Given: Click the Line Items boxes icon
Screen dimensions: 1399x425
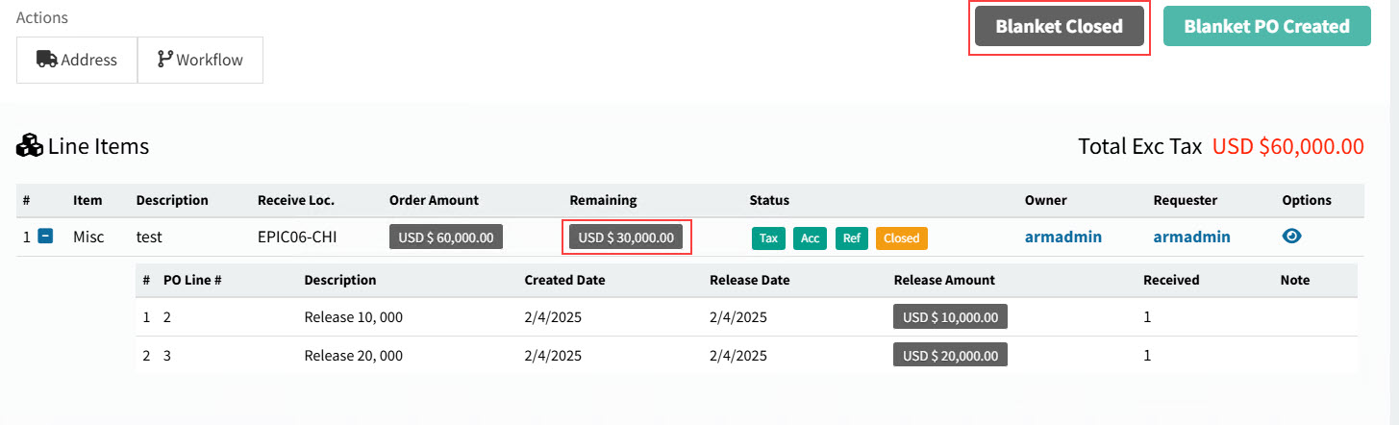Looking at the screenshot, I should (30, 146).
